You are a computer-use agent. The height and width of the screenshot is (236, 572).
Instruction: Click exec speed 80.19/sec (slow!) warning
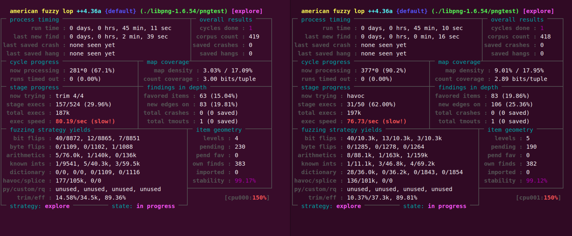tap(85, 121)
